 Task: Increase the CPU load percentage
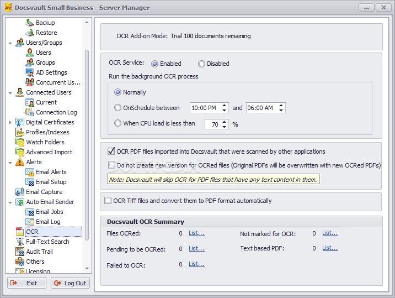[224, 122]
